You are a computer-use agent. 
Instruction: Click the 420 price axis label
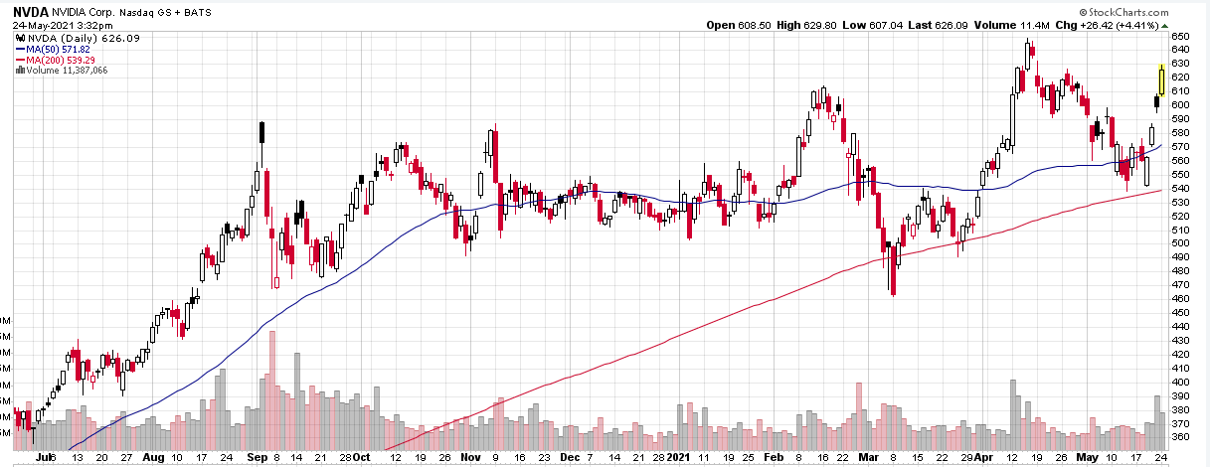click(x=1181, y=354)
